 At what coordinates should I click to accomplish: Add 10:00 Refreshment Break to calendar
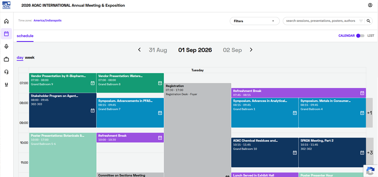(160, 137)
